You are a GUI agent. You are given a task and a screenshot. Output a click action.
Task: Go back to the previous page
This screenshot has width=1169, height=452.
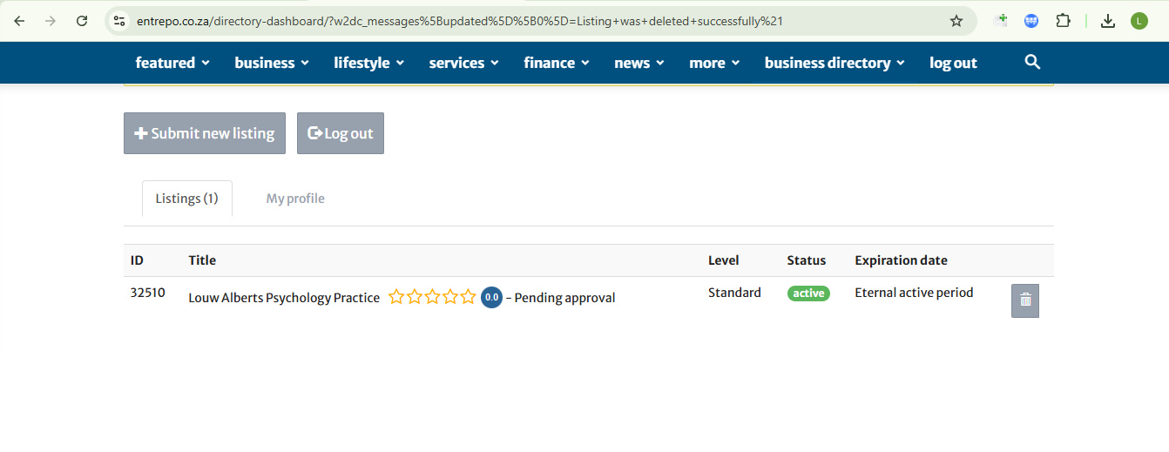point(19,21)
